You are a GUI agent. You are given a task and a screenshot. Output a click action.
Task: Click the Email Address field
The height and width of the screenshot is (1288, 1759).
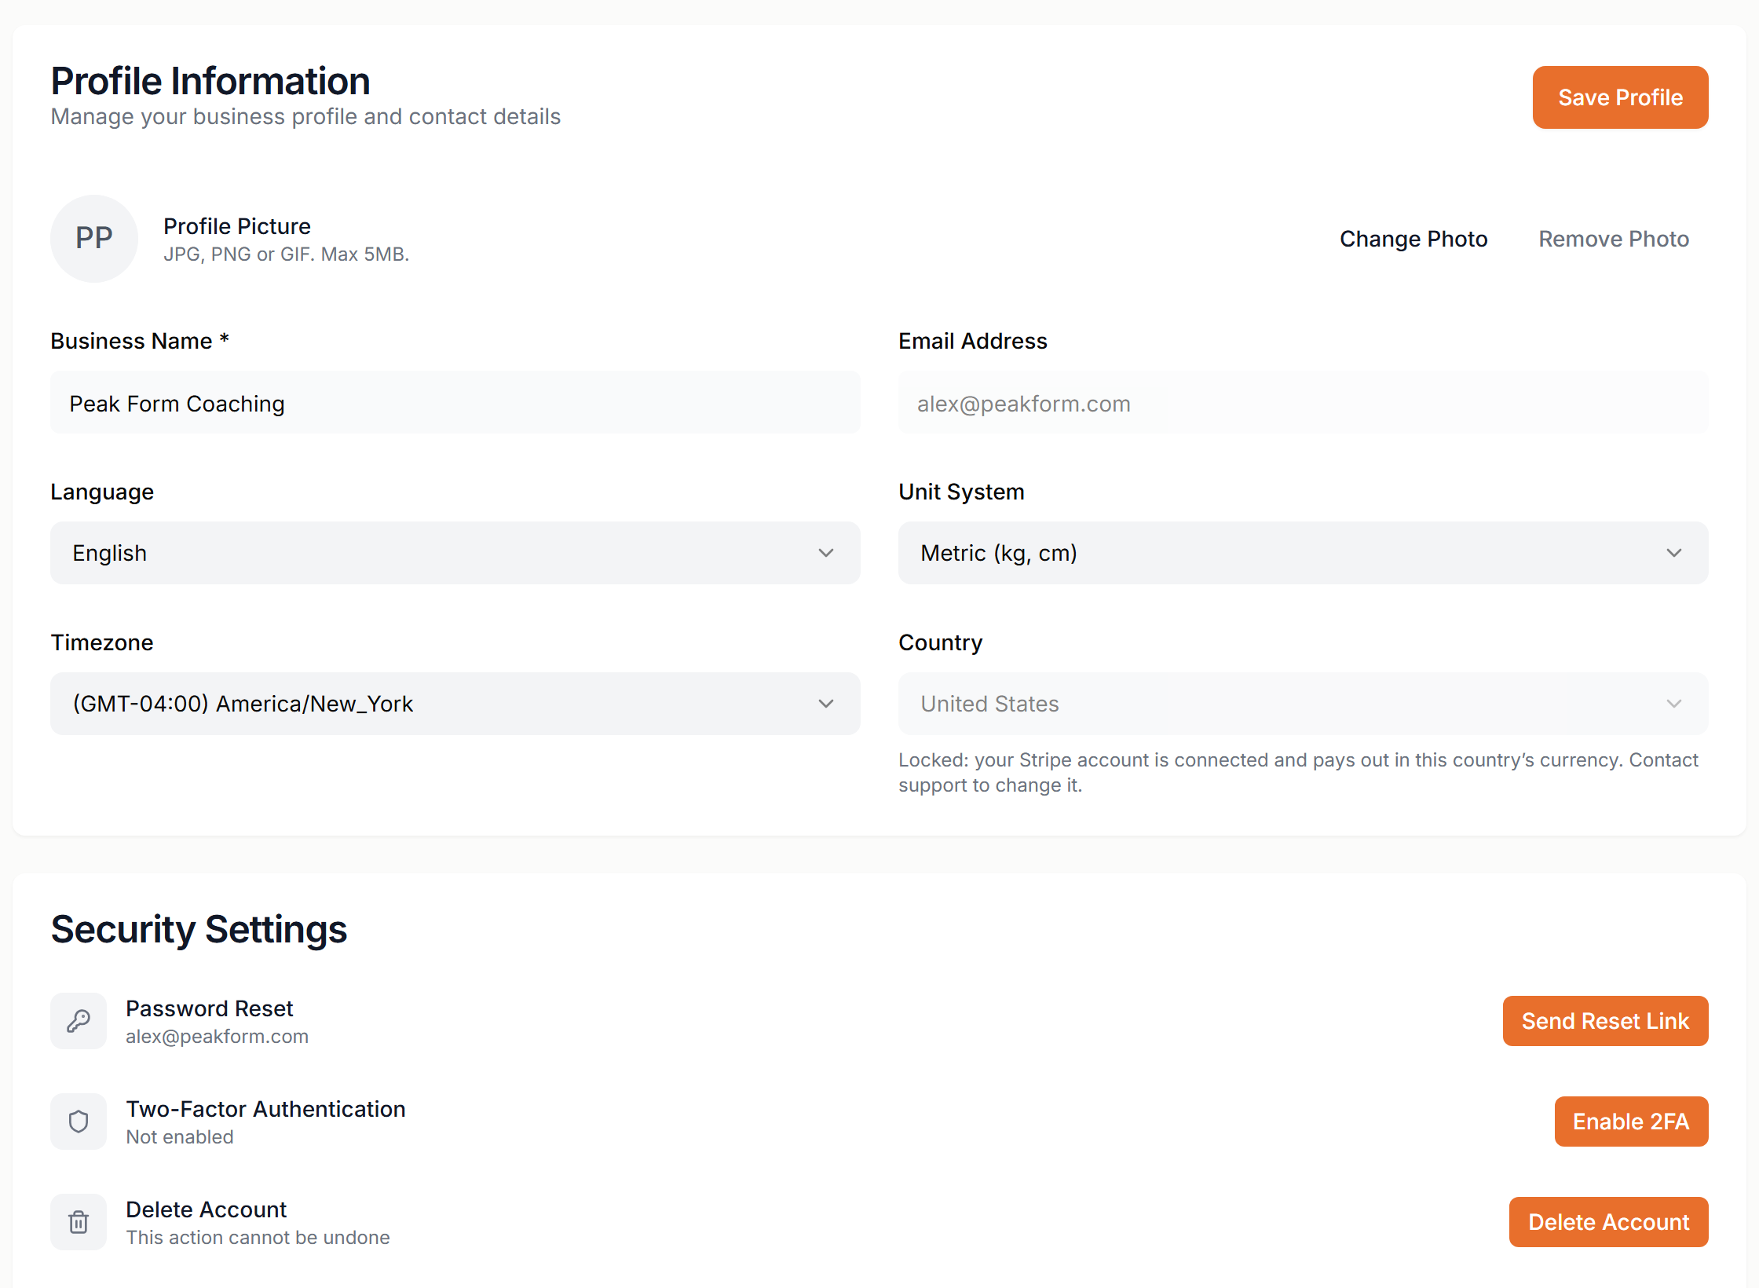pyautogui.click(x=1304, y=403)
